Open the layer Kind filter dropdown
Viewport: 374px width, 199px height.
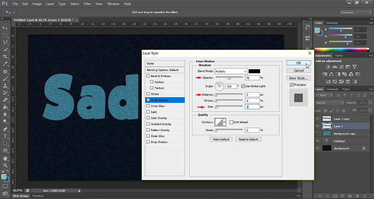(324, 95)
